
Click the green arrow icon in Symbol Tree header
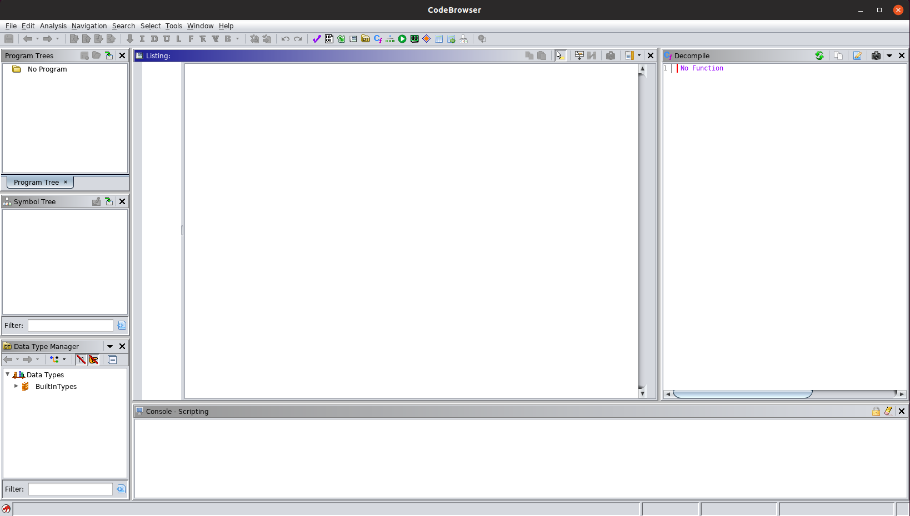coord(109,201)
